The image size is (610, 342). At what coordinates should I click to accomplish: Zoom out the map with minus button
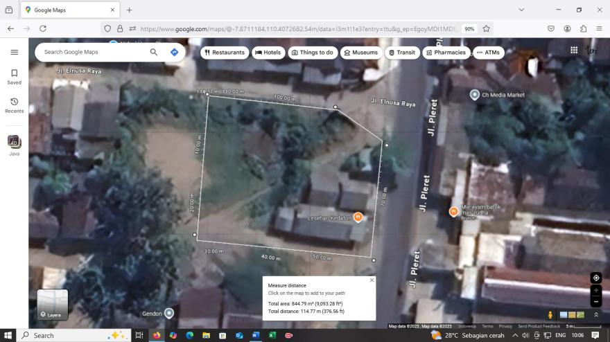pyautogui.click(x=595, y=302)
